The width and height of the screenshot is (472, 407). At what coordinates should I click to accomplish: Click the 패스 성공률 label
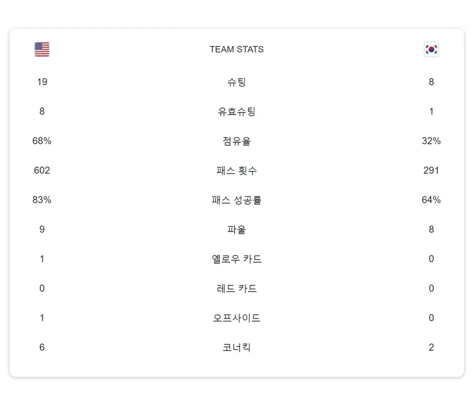pyautogui.click(x=237, y=200)
